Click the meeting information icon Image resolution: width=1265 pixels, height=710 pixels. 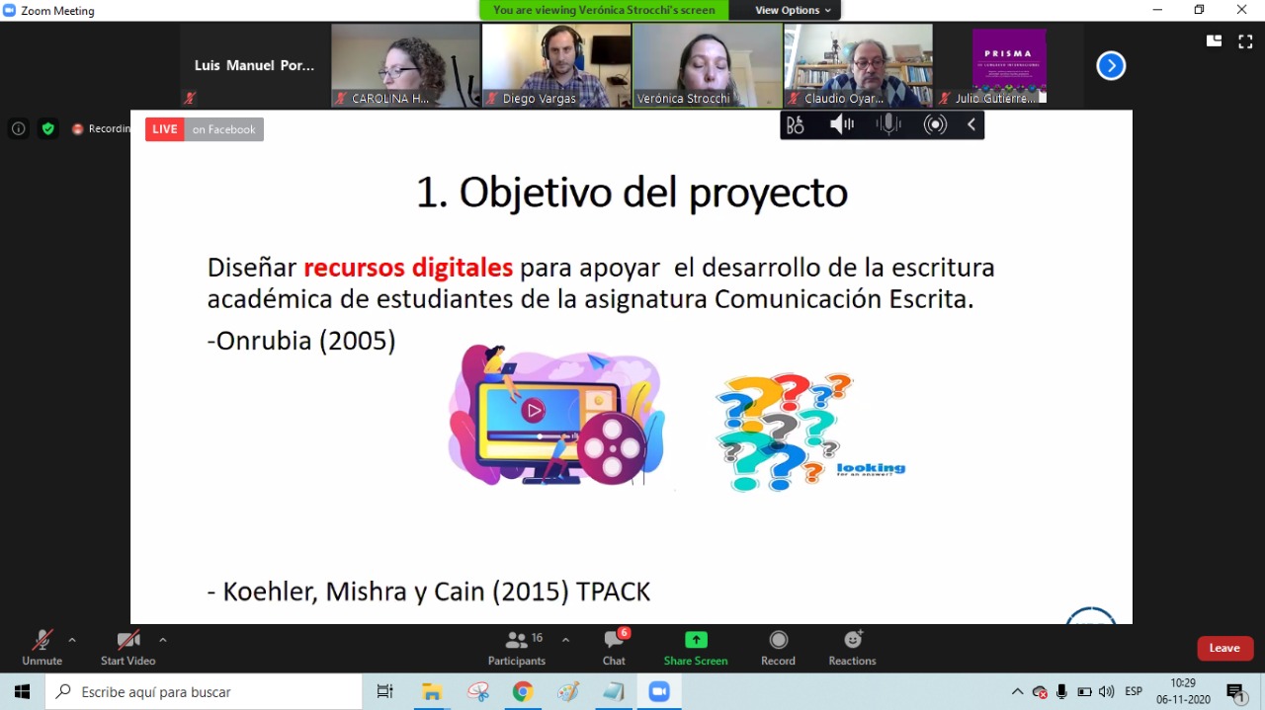tap(18, 128)
